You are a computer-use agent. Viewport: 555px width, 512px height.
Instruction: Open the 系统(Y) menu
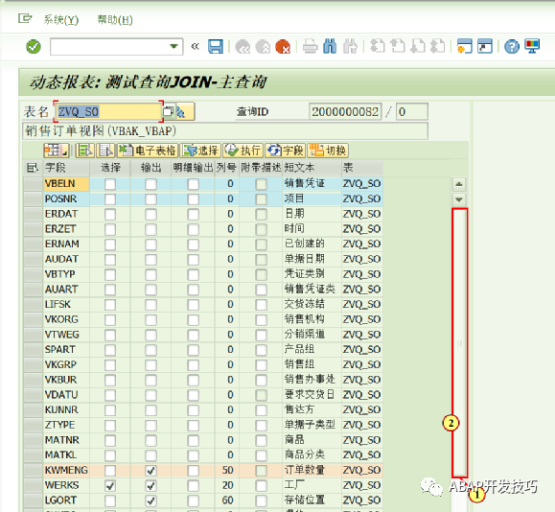pos(61,20)
